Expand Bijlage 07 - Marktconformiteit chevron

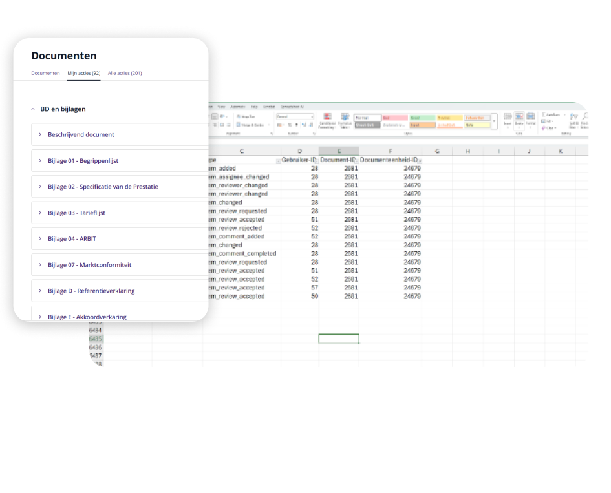pos(39,265)
